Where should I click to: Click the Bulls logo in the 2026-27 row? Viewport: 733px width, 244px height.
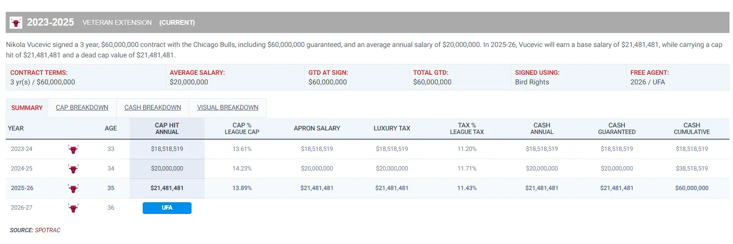(x=73, y=208)
